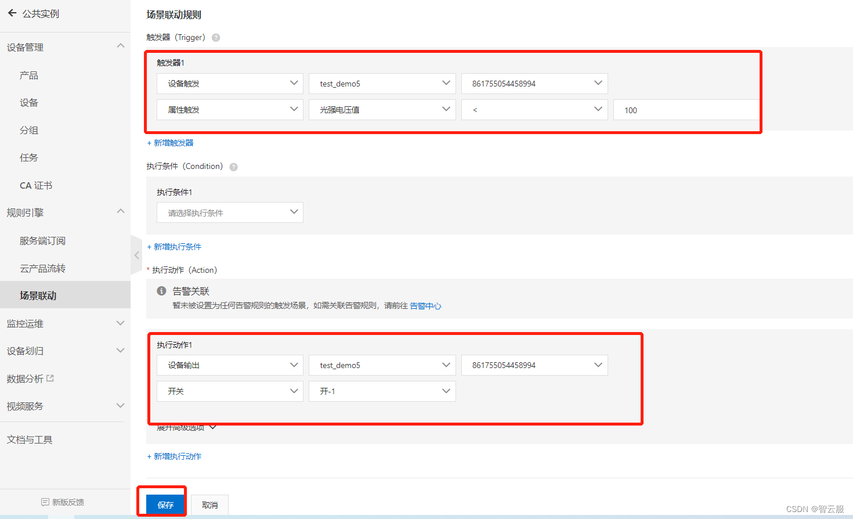Open the 告警中心 link
The width and height of the screenshot is (853, 519).
tap(425, 306)
